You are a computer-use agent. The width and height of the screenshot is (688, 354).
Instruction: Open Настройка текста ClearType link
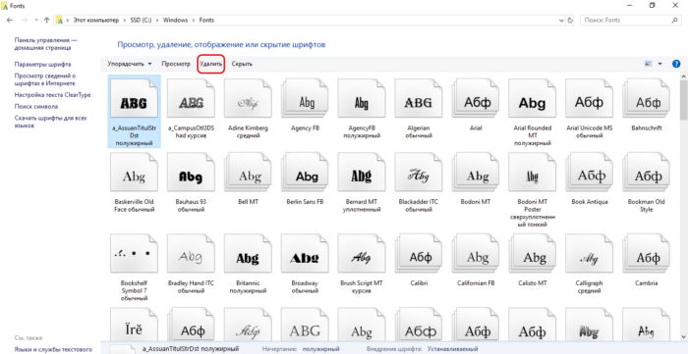pyautogui.click(x=53, y=94)
